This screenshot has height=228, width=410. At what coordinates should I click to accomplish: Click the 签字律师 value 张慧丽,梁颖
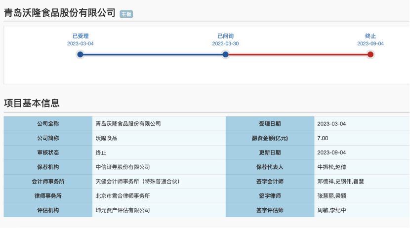(x=331, y=196)
